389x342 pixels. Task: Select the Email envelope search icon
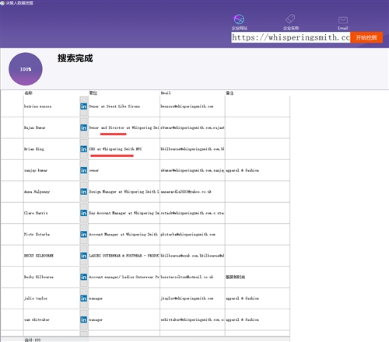(x=343, y=20)
